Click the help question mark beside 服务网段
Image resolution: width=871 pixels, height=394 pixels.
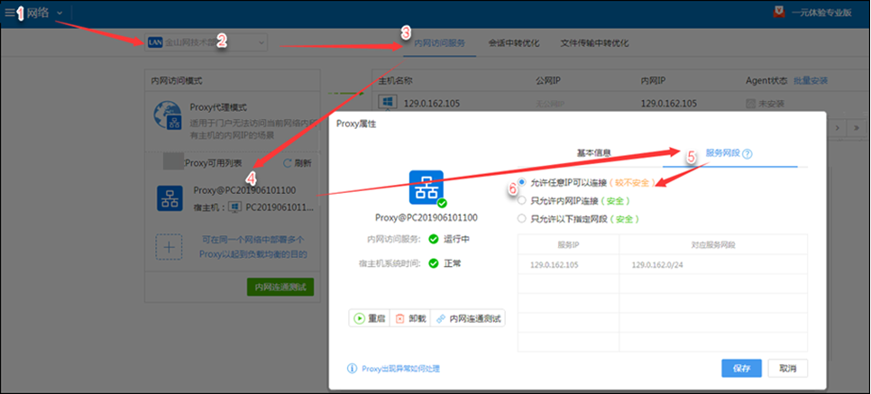(x=747, y=154)
